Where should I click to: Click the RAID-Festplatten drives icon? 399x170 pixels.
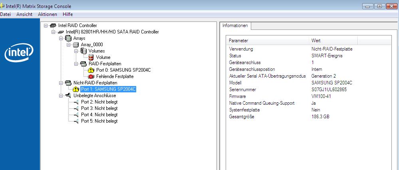(83, 64)
